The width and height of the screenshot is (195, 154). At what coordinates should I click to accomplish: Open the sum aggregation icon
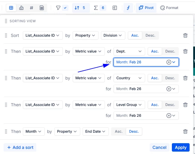coord(96,8)
